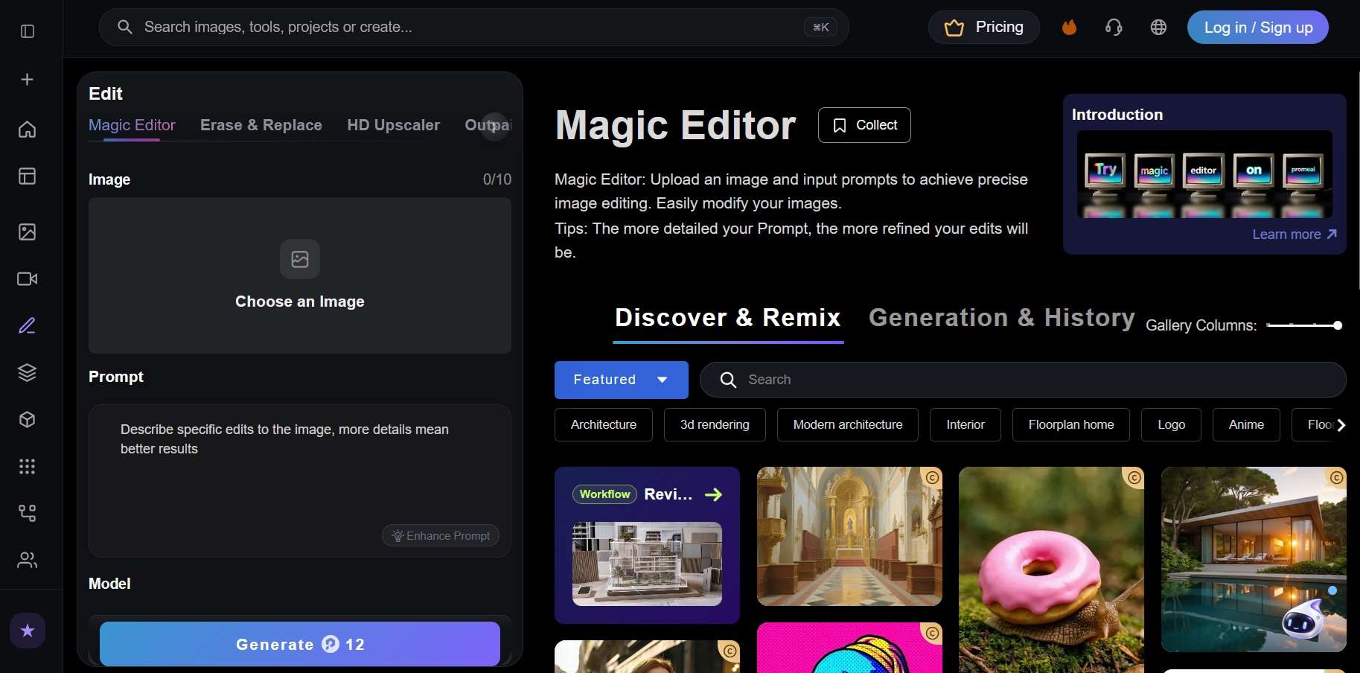Screen dimensions: 1360x673
Task: Click the image placeholder icon in upload area
Action: (x=300, y=259)
